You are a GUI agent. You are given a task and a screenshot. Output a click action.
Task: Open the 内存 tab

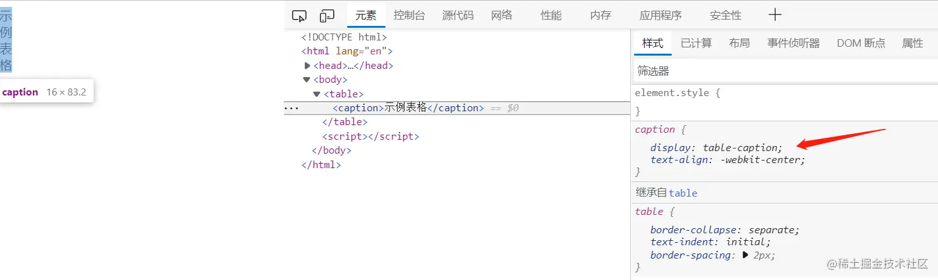600,16
